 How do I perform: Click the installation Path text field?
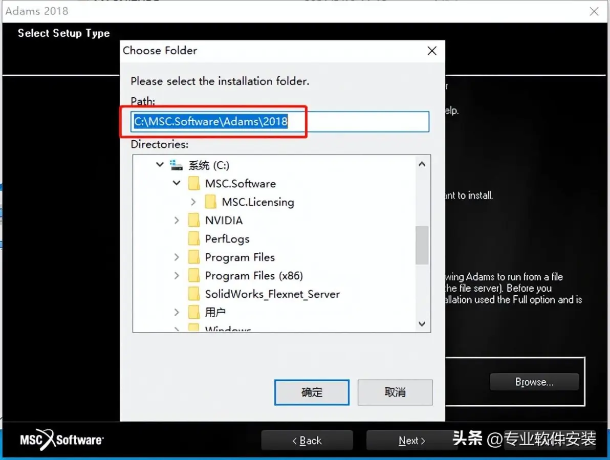click(280, 122)
